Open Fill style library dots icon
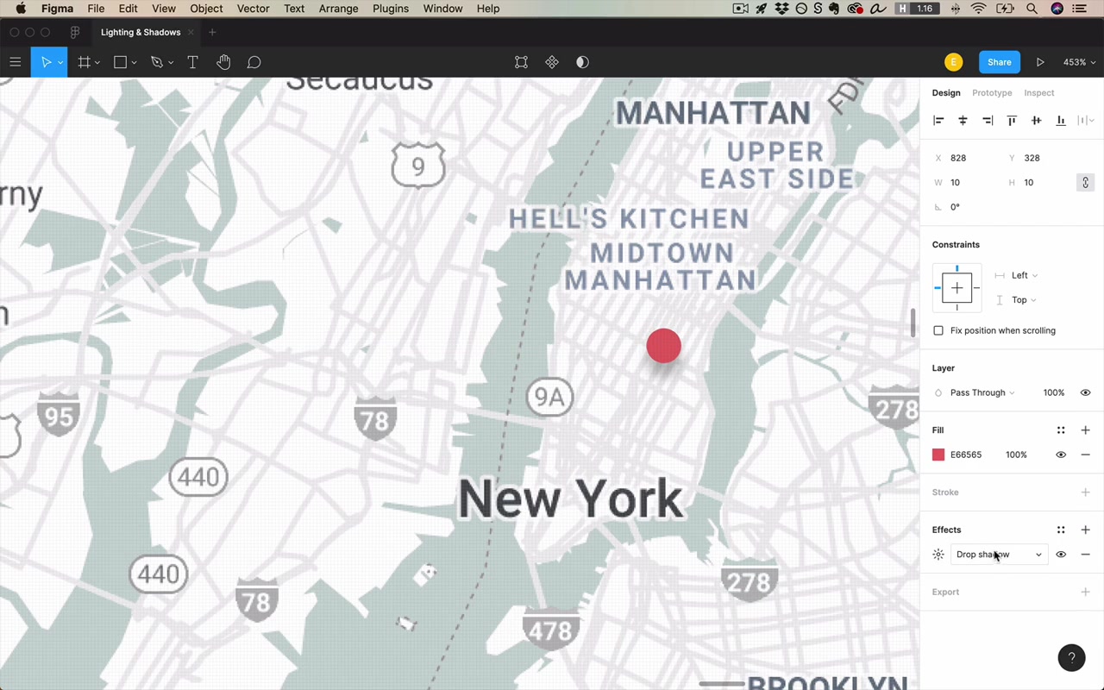1104x690 pixels. click(1061, 430)
